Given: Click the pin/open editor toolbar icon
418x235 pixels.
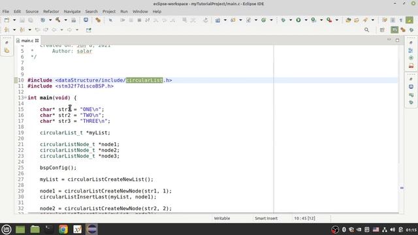Looking at the screenshot, I should pyautogui.click(x=89, y=30).
